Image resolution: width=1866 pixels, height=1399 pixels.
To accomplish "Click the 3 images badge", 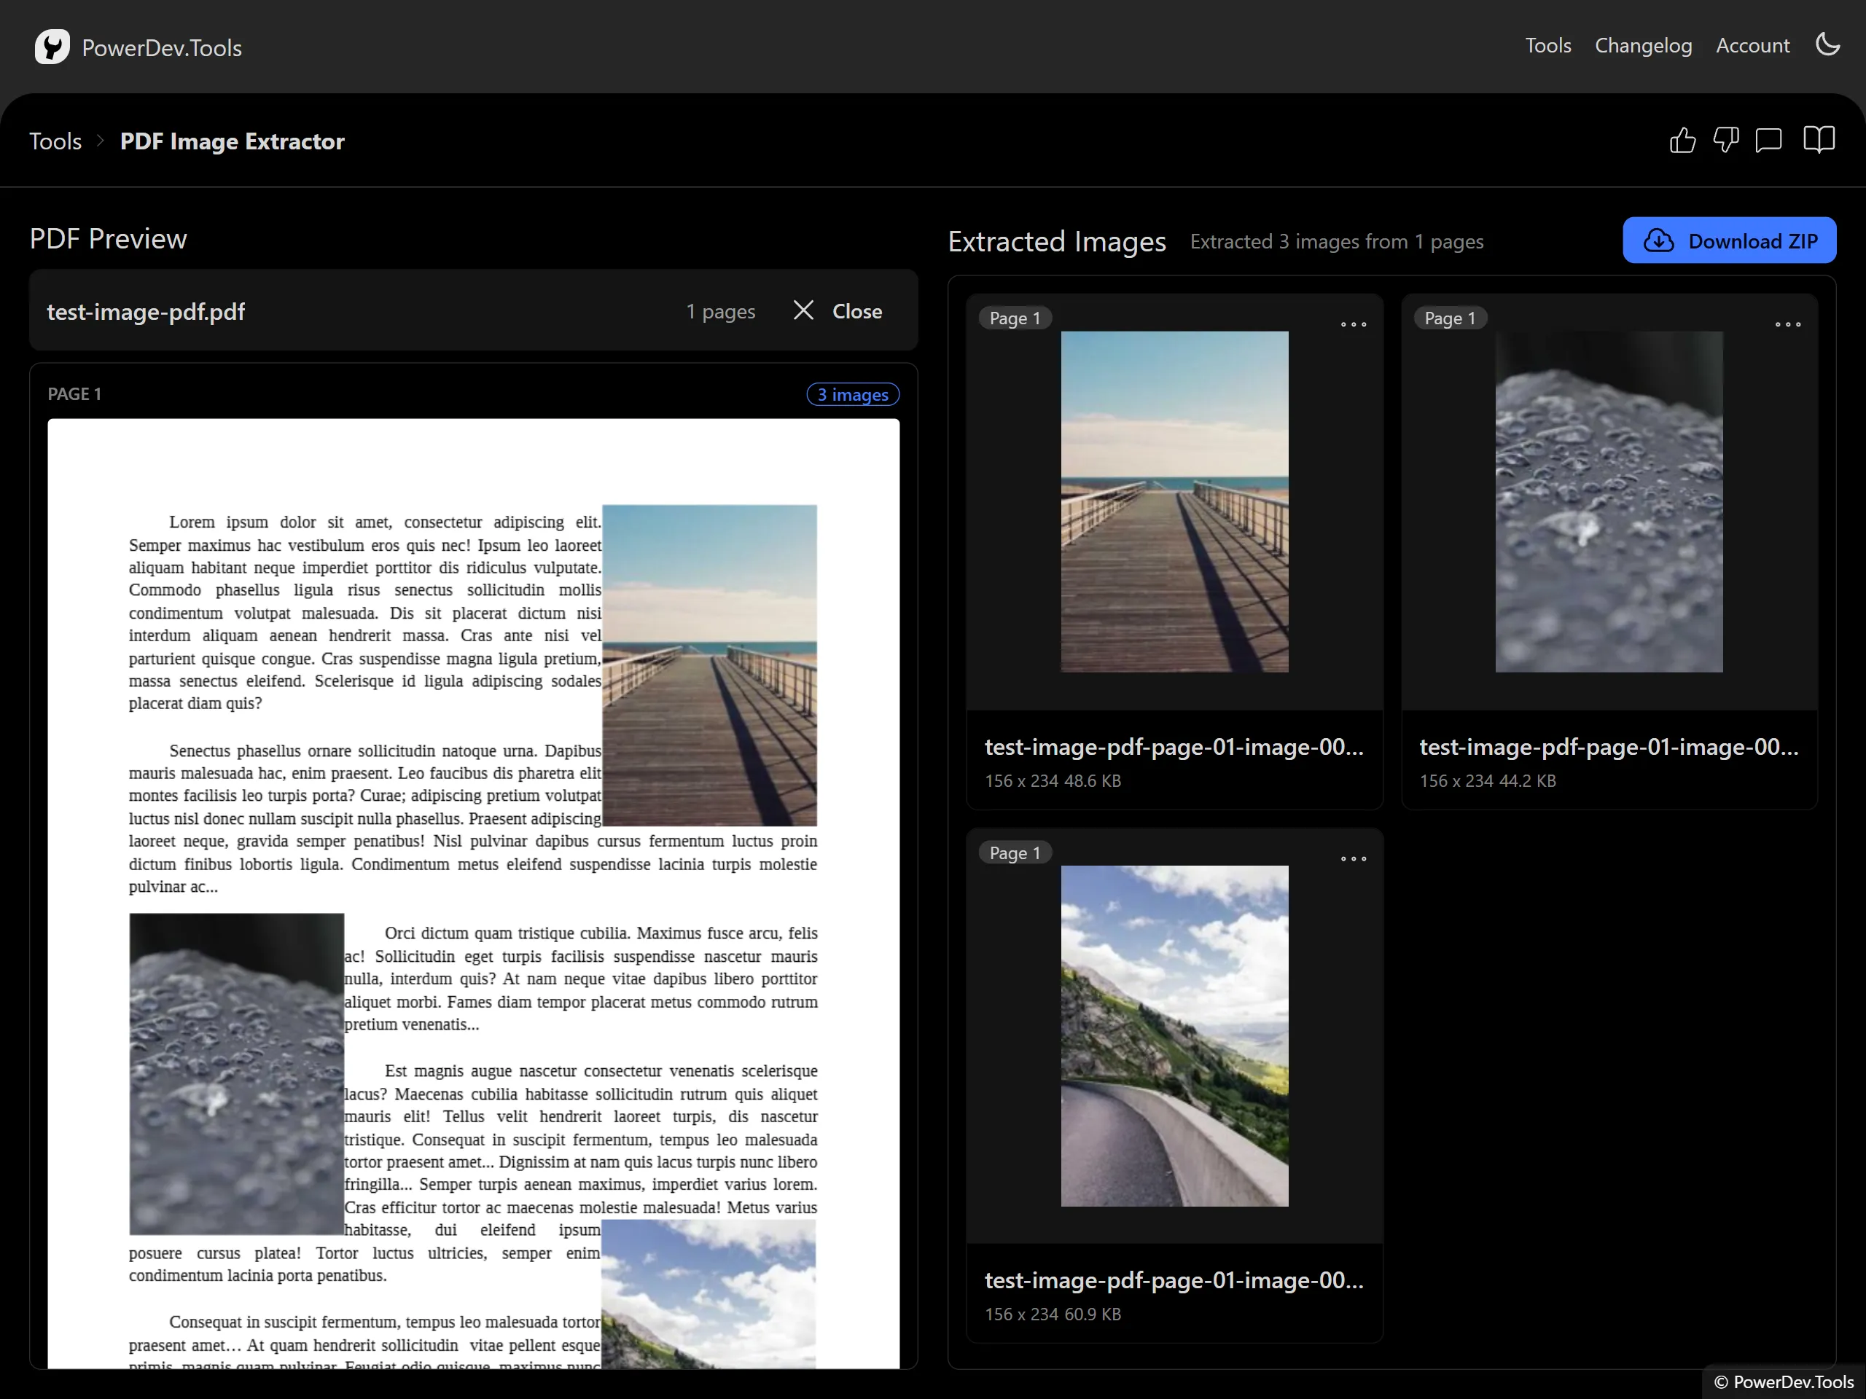I will click(853, 395).
